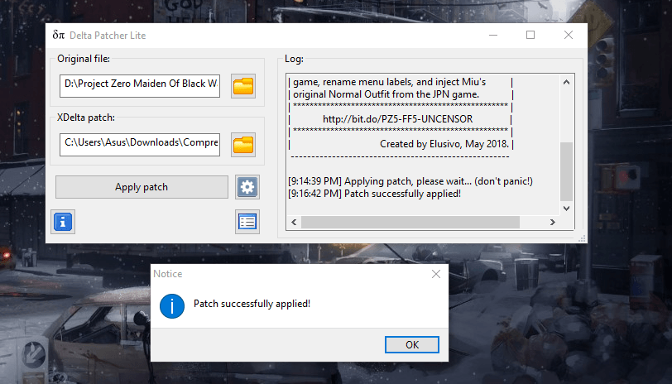The image size is (672, 384).
Task: Open patch settings gear icon
Action: pyautogui.click(x=247, y=187)
